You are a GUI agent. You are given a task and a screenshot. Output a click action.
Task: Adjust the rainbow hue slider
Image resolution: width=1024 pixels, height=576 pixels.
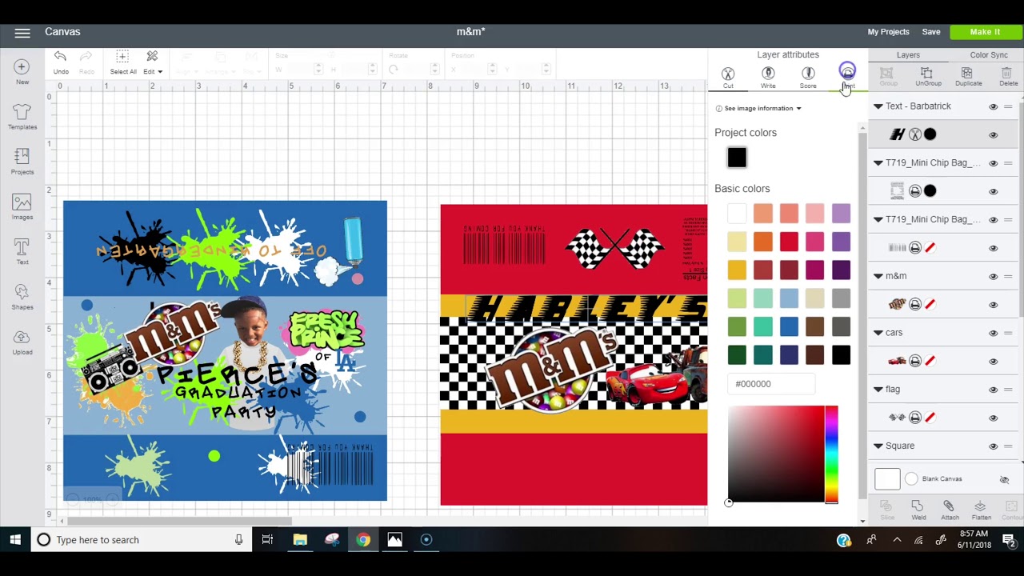[832, 454]
